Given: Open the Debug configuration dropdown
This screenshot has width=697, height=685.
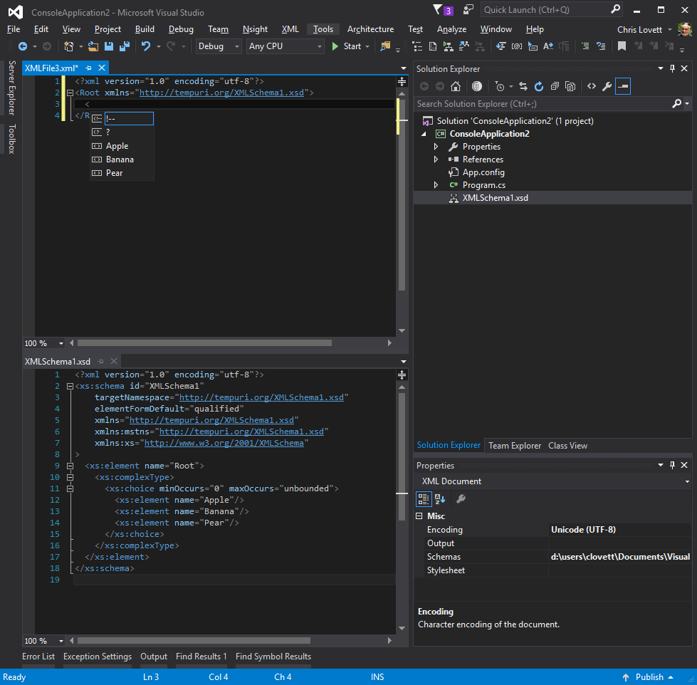Looking at the screenshot, I should point(219,46).
